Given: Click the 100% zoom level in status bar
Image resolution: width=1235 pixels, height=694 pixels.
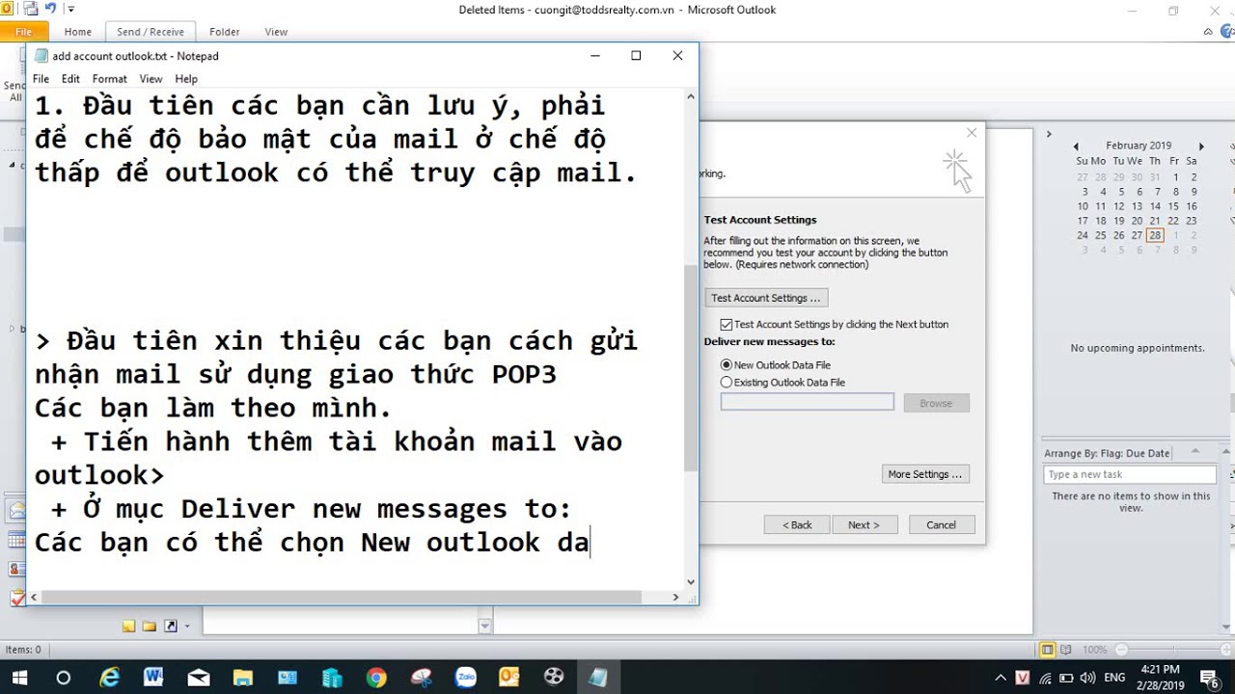Looking at the screenshot, I should 1094,650.
